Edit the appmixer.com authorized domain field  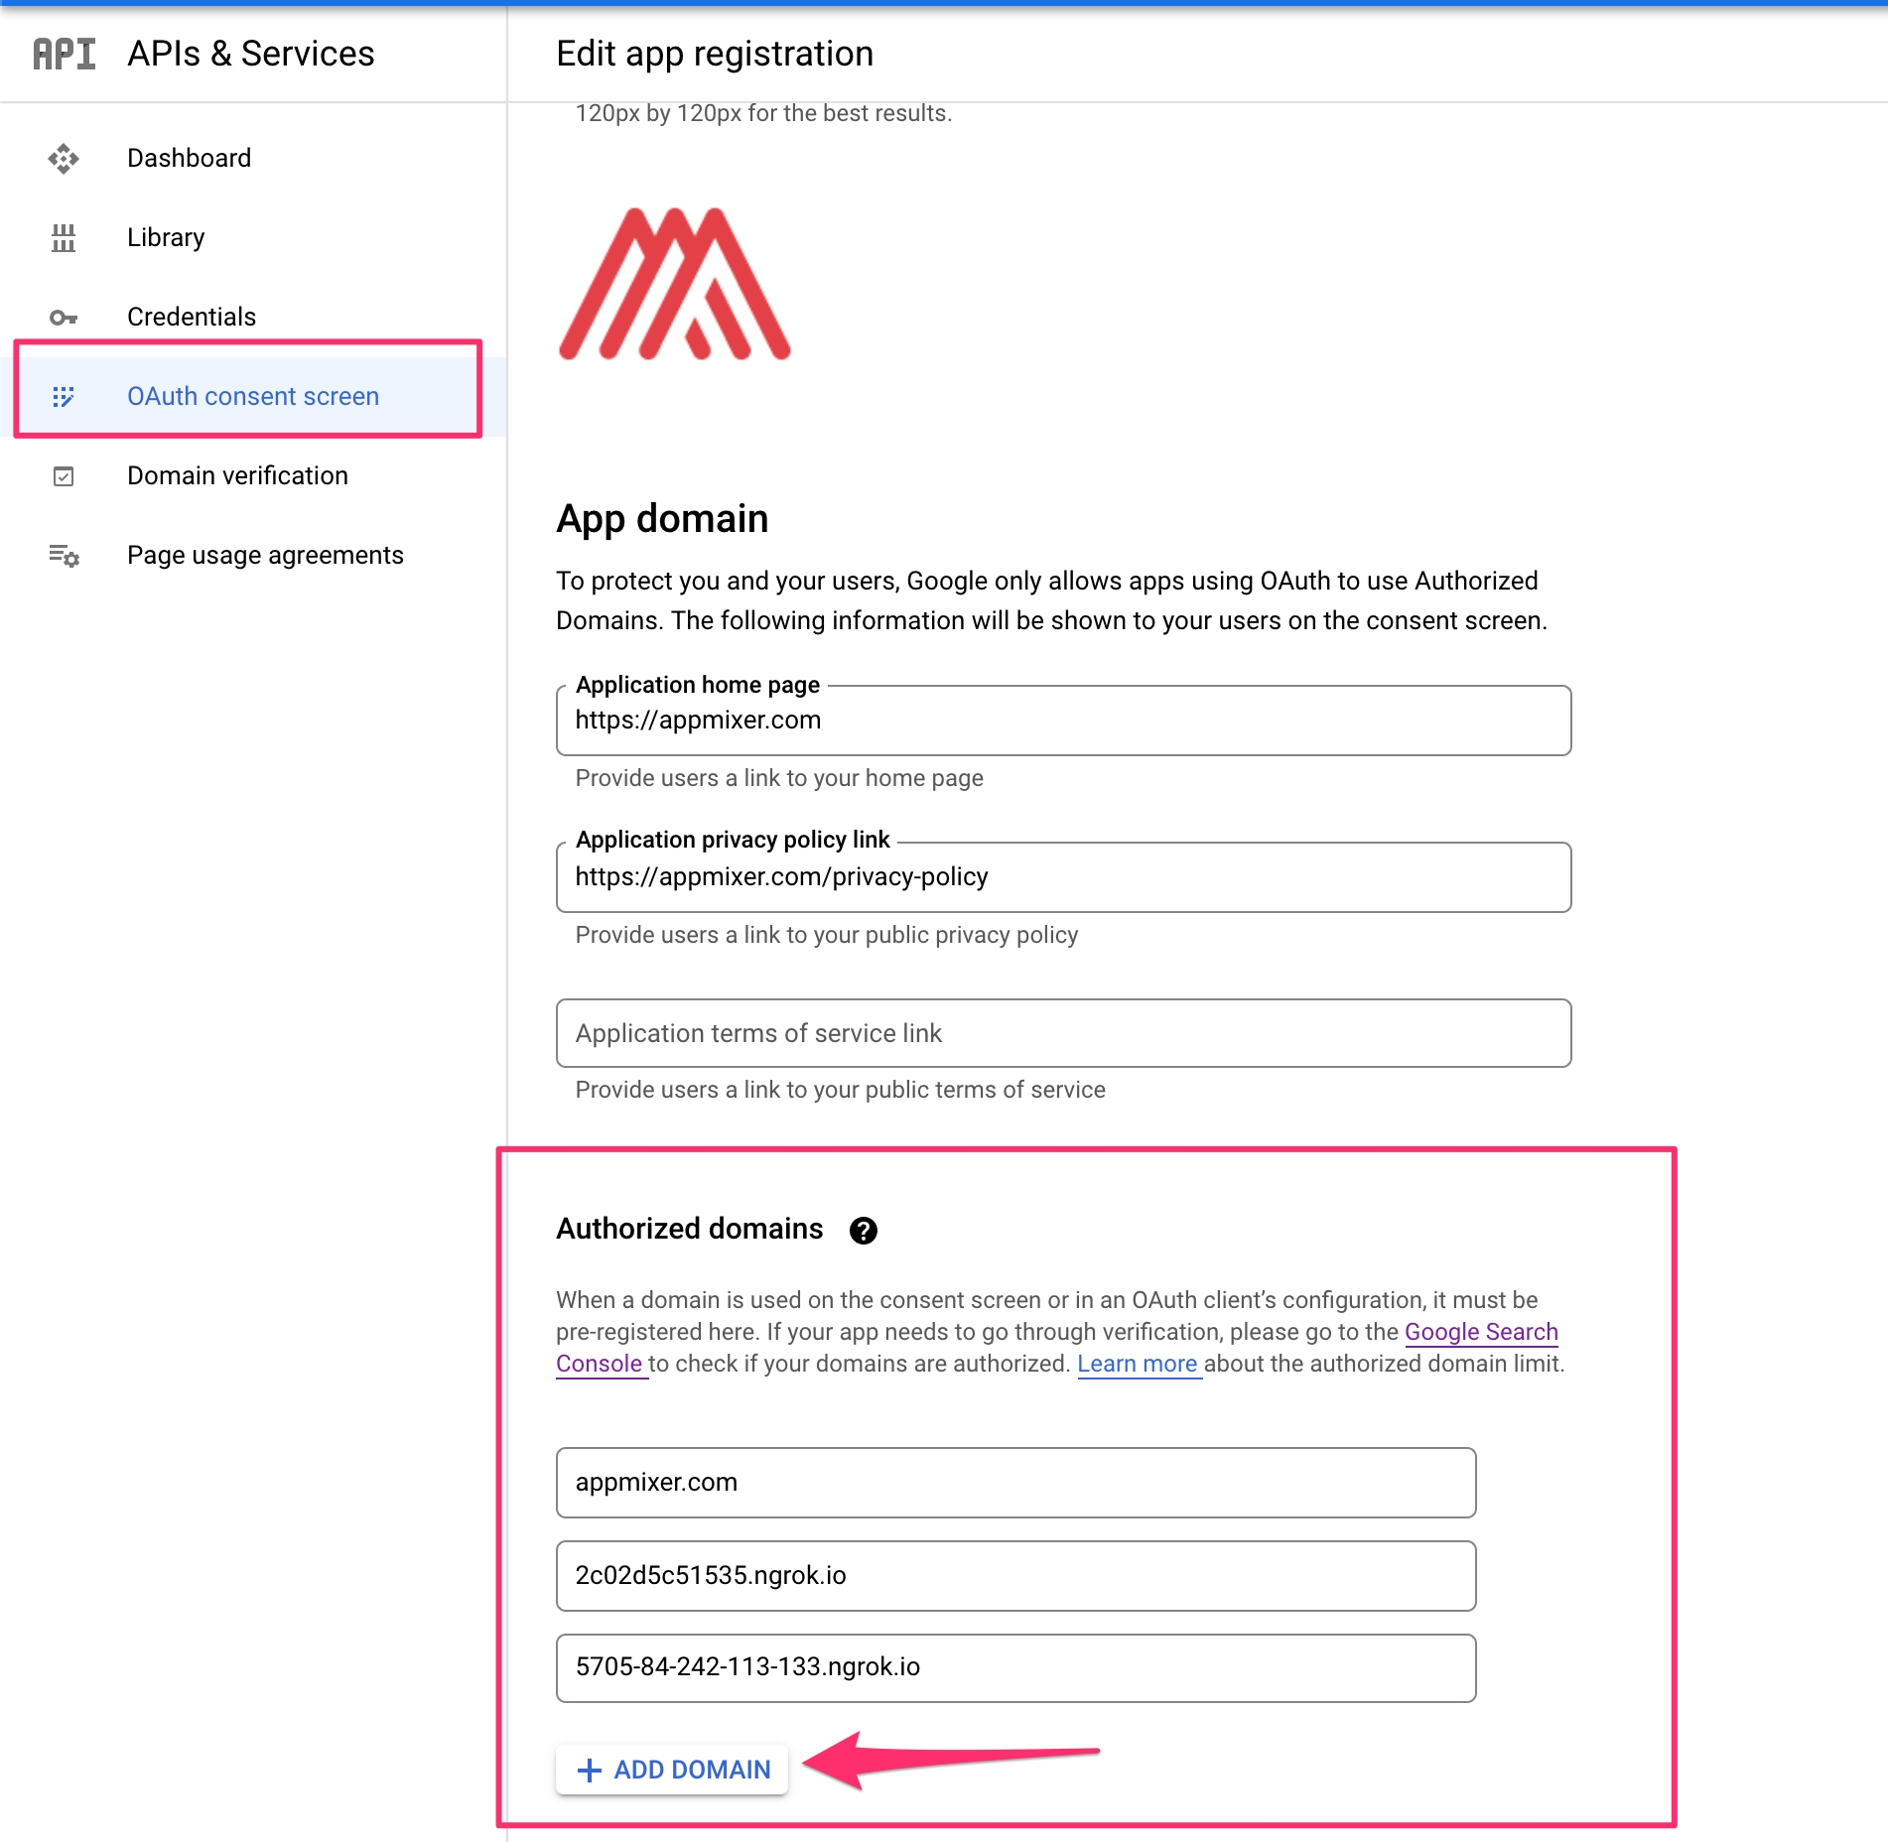pos(1014,1483)
